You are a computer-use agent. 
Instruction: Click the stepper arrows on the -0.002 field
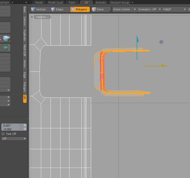click(x=25, y=129)
